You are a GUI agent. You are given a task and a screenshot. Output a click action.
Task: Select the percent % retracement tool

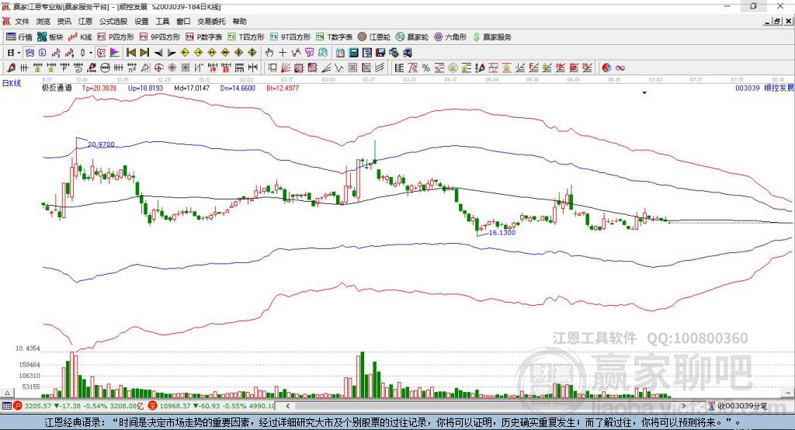[426, 68]
